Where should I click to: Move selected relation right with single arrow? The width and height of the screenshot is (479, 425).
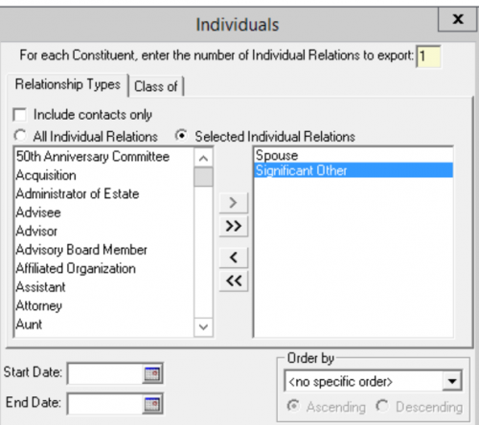(x=234, y=203)
